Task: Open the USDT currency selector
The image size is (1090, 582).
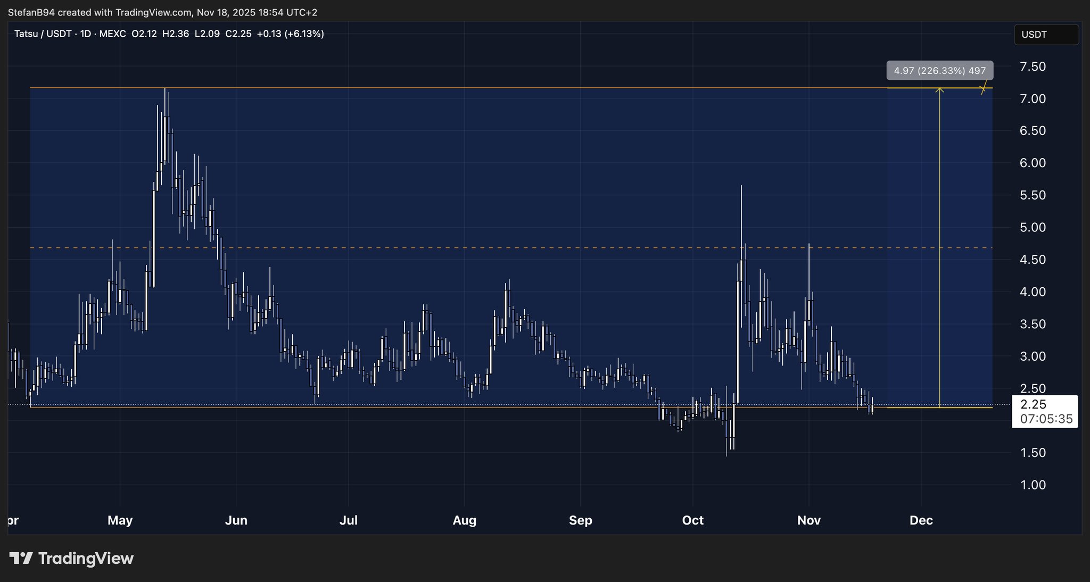Action: click(1046, 35)
